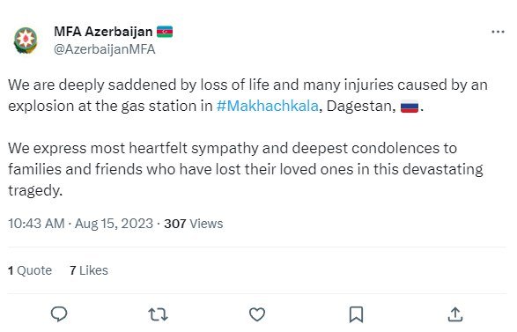This screenshot has height=332, width=517.
Task: Follow the #Makhachkala hashtag link
Action: point(268,106)
